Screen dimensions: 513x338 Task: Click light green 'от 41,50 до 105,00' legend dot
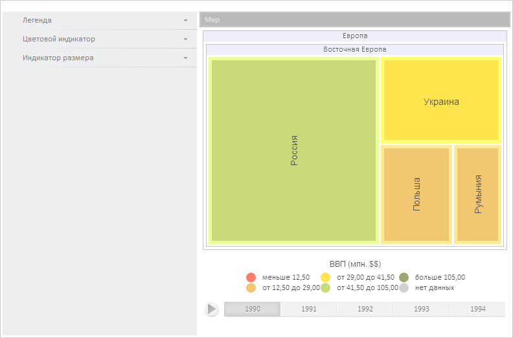tap(326, 287)
